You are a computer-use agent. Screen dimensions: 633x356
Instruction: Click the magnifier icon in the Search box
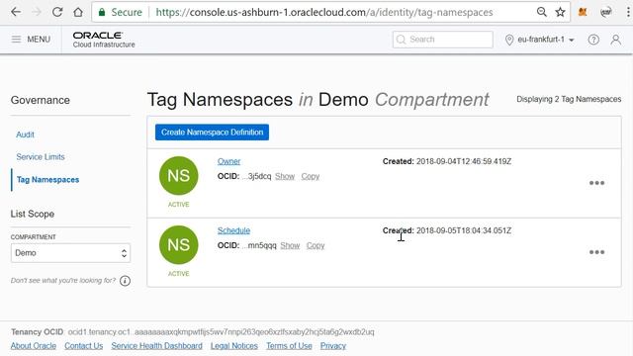click(x=401, y=40)
